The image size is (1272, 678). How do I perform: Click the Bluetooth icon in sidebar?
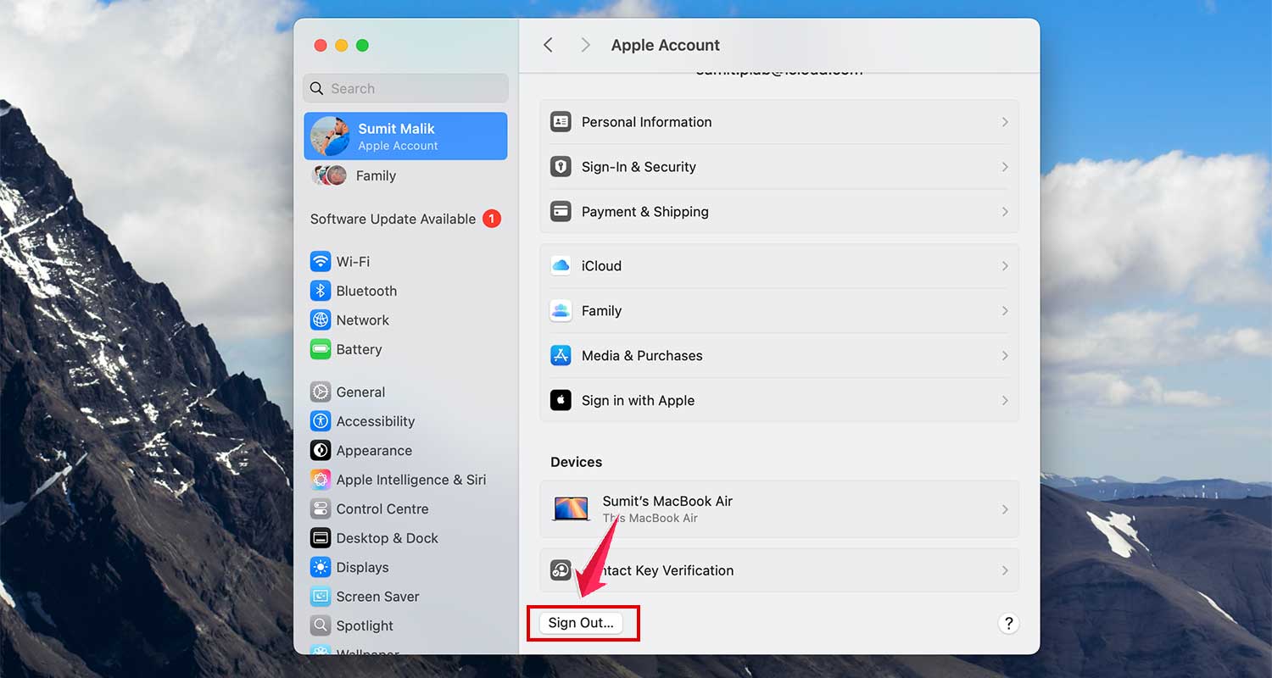(x=321, y=291)
